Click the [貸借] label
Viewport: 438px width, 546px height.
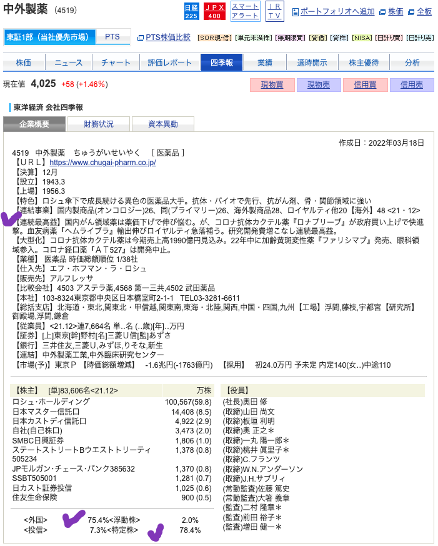pyautogui.click(x=318, y=38)
